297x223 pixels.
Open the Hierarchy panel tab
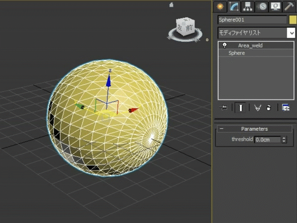point(247,6)
